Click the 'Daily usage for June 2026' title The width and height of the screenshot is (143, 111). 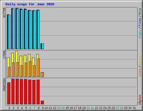(x=30, y=4)
